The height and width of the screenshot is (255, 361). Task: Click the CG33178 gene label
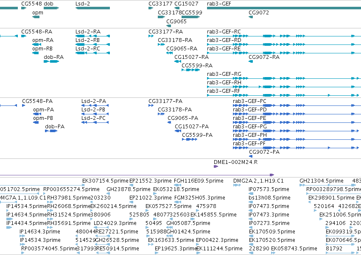pos(170,12)
